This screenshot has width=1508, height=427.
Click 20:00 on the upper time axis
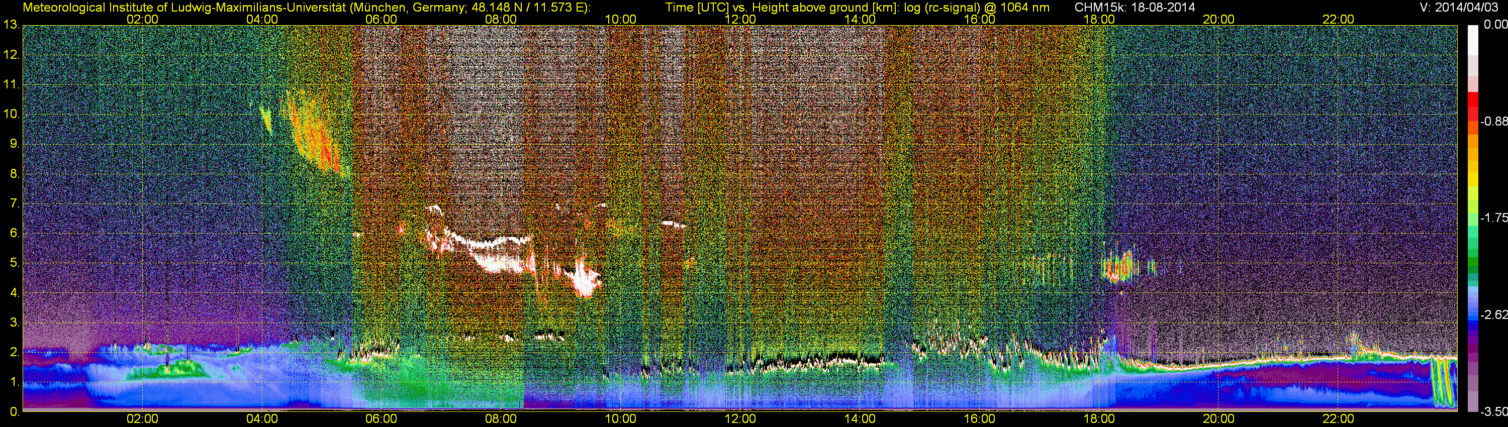click(1218, 19)
